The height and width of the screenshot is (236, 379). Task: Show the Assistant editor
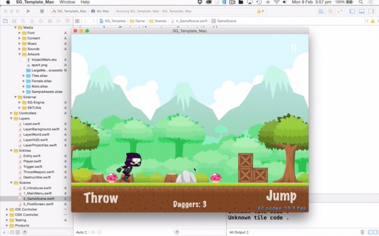coord(330,11)
